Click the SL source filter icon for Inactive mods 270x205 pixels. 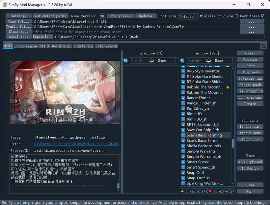coord(126,60)
